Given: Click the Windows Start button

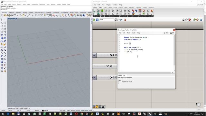Looking at the screenshot, I should point(3,114).
